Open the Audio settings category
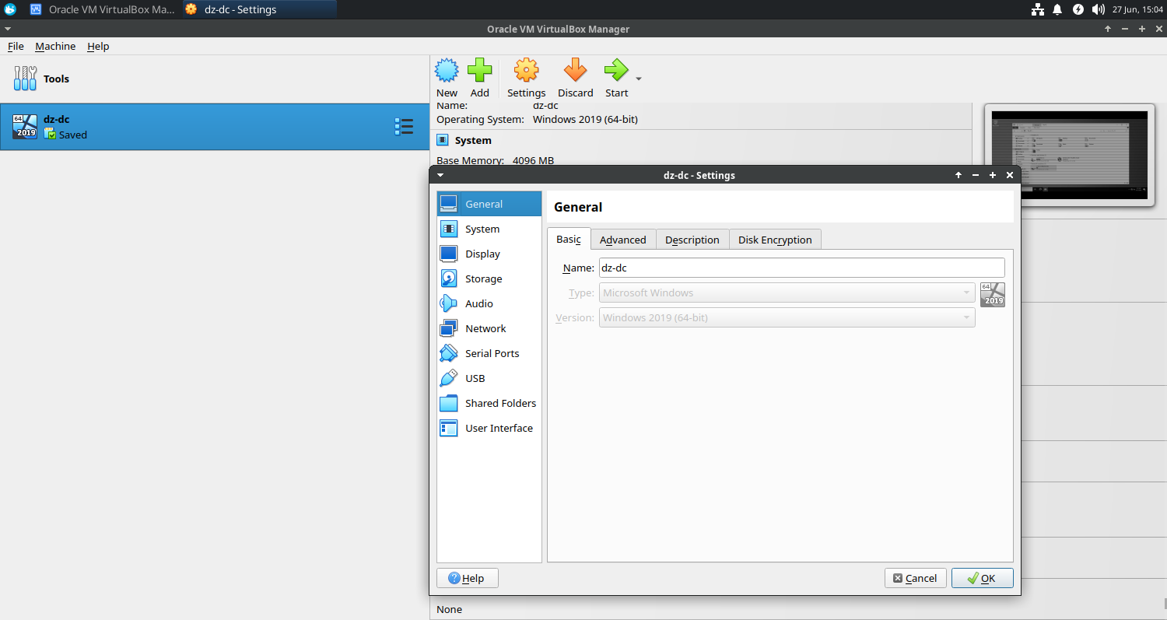The width and height of the screenshot is (1167, 620). [489, 303]
